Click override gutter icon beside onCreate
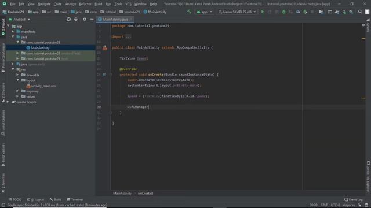The height and width of the screenshot is (208, 371). tap(104, 75)
